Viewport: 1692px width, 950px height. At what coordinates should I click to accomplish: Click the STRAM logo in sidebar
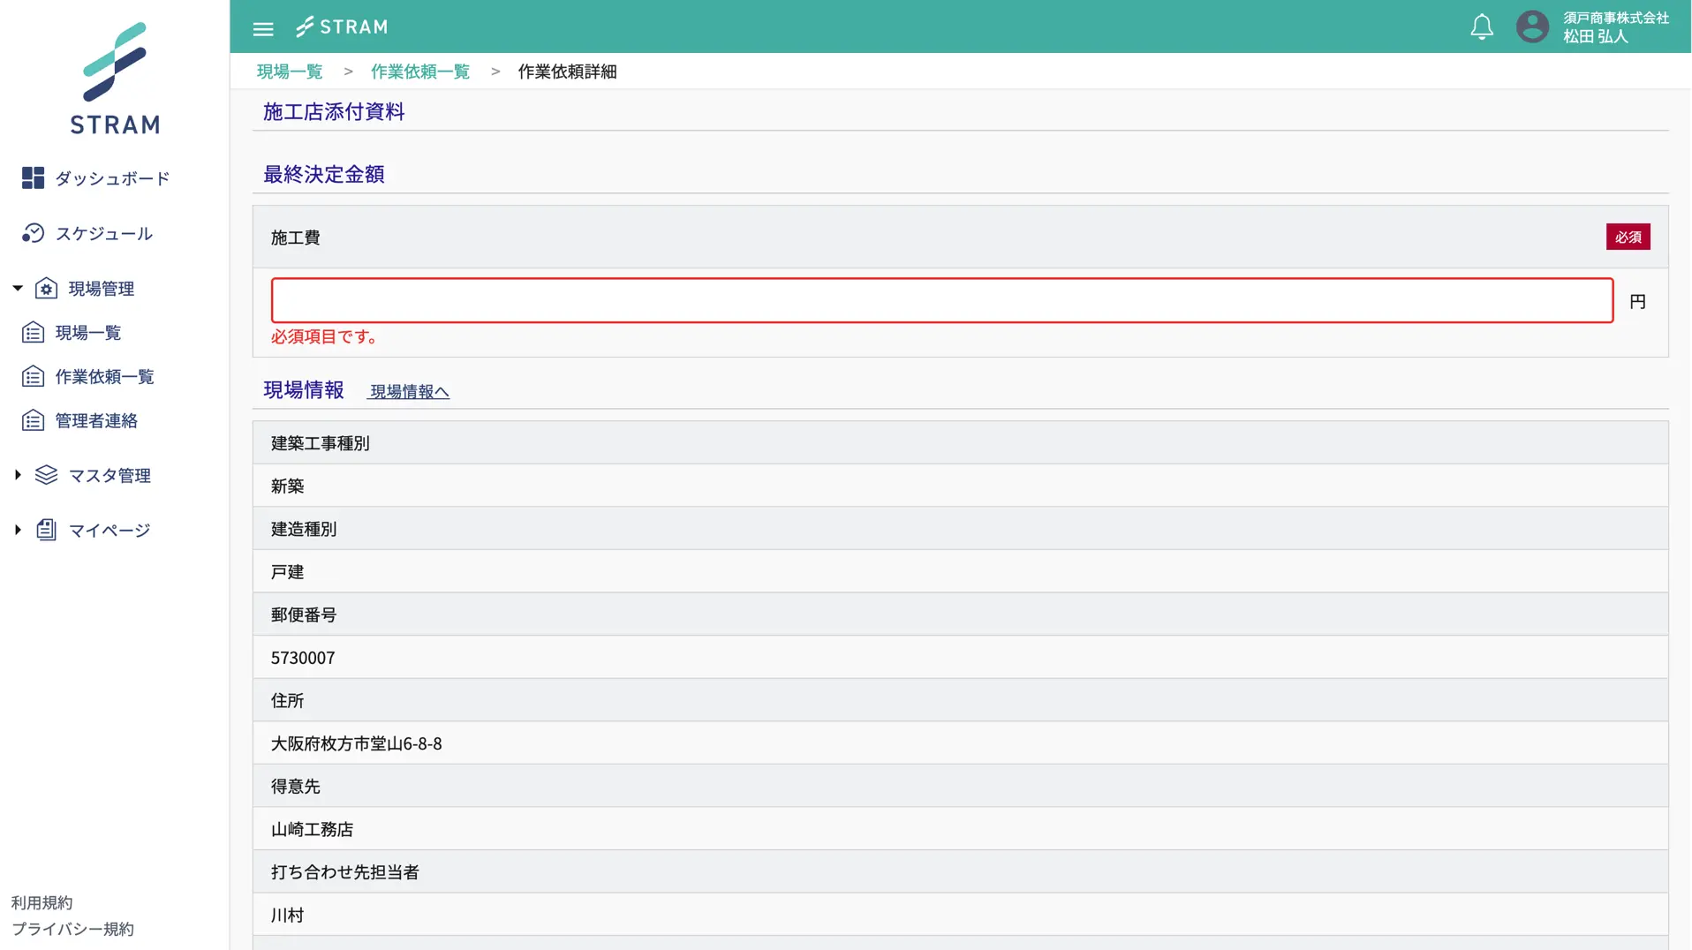115,79
